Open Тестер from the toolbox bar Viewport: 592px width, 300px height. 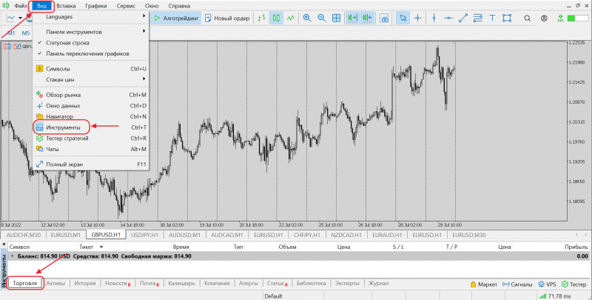click(574, 284)
